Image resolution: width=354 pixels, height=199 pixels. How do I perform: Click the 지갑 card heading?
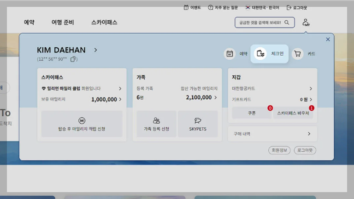click(x=236, y=77)
